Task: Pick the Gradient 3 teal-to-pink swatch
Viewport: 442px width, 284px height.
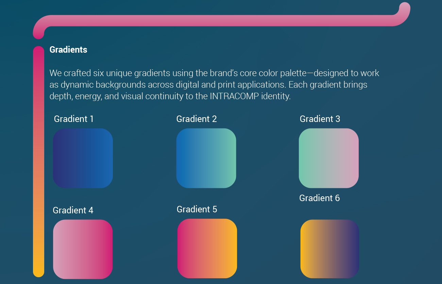Action: click(329, 158)
